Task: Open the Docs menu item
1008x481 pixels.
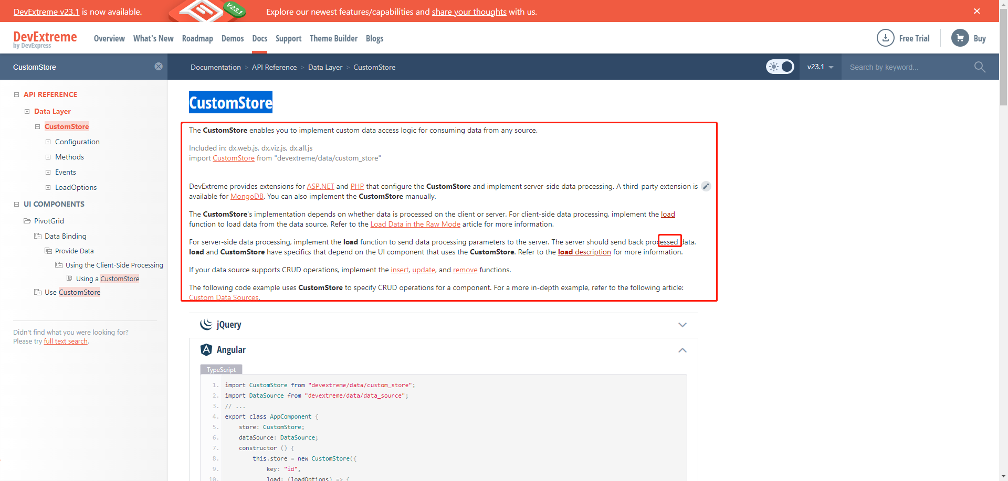Action: [x=260, y=38]
